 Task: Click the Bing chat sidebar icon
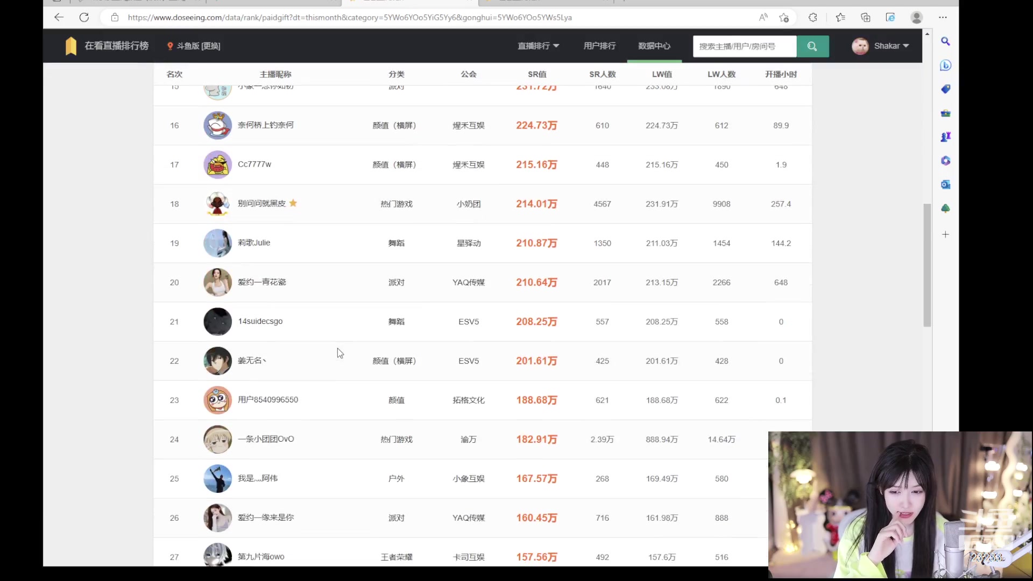click(x=945, y=65)
